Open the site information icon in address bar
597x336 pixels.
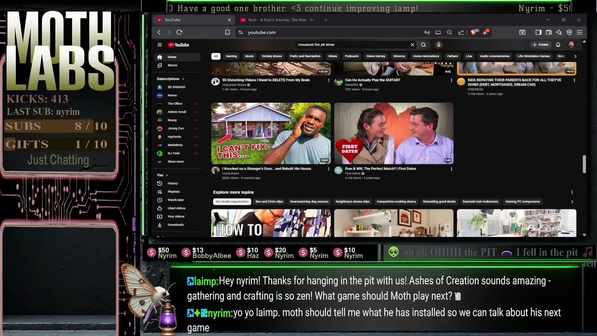pos(240,32)
